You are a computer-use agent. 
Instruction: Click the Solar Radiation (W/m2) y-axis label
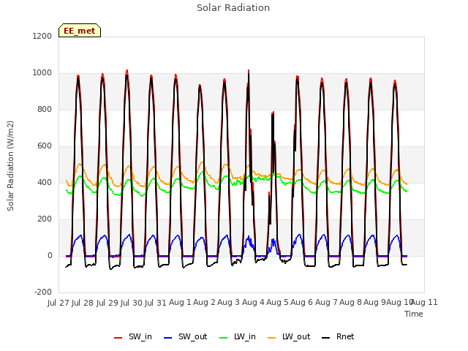point(10,166)
